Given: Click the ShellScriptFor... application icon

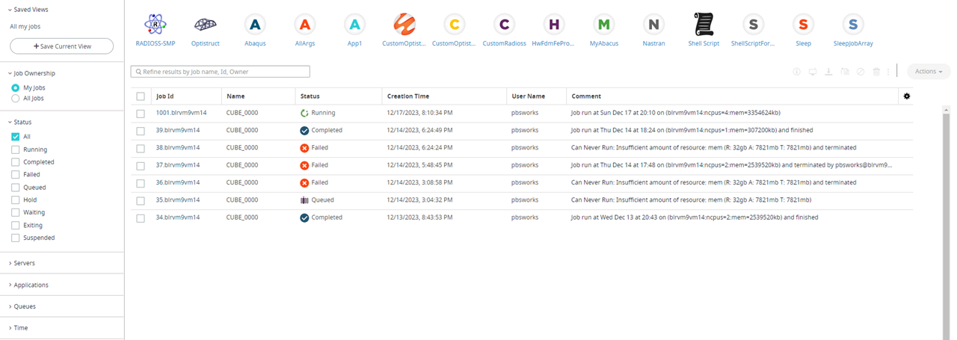Looking at the screenshot, I should point(753,25).
